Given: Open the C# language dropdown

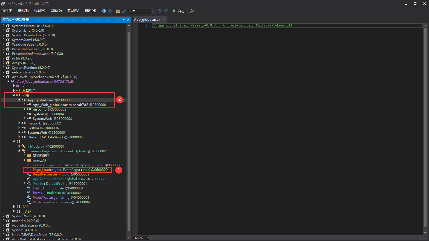Looking at the screenshot, I should (x=152, y=11).
